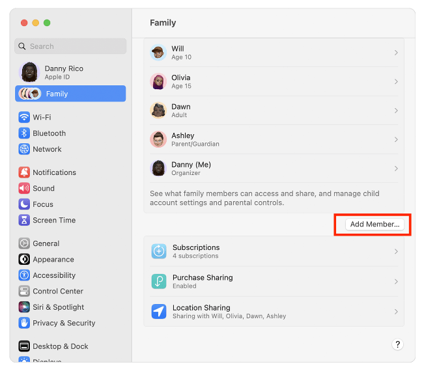
Task: Open Siri & Spotlight label
Action: pyautogui.click(x=58, y=307)
